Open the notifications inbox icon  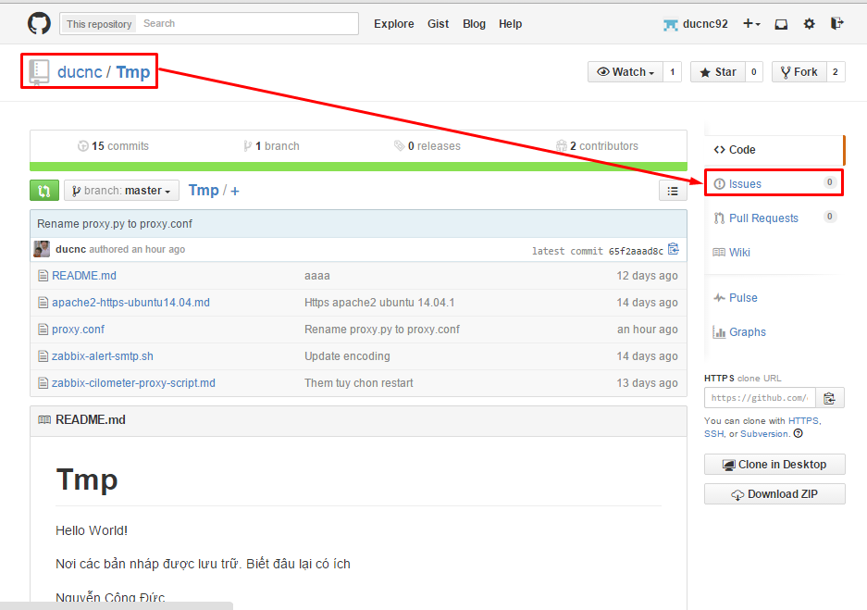click(x=781, y=24)
